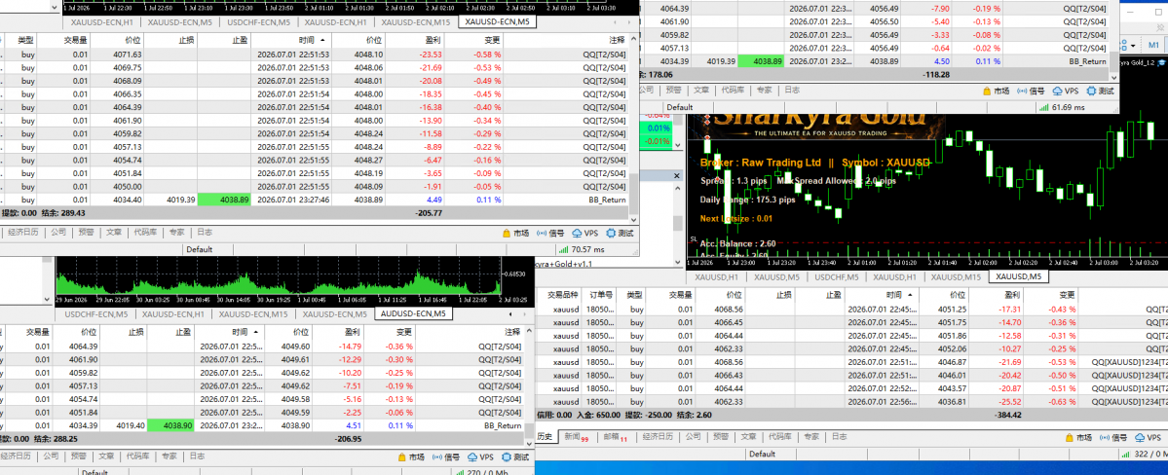The height and width of the screenshot is (475, 1168).
Task: Click total profit -205.77
Action: (429, 213)
